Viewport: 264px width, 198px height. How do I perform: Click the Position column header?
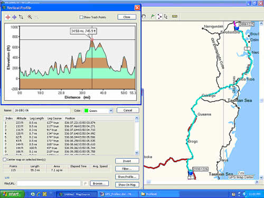tap(70, 118)
